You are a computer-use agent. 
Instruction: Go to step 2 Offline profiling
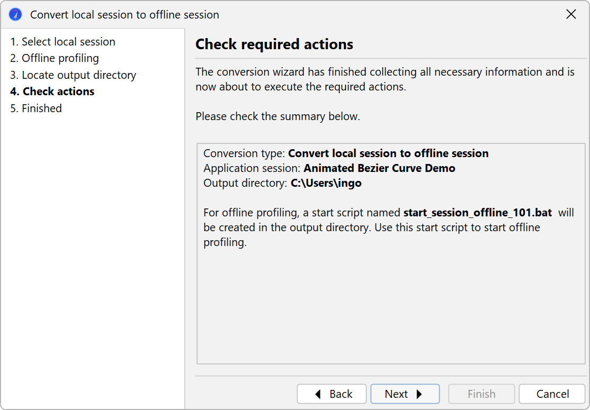pyautogui.click(x=55, y=58)
